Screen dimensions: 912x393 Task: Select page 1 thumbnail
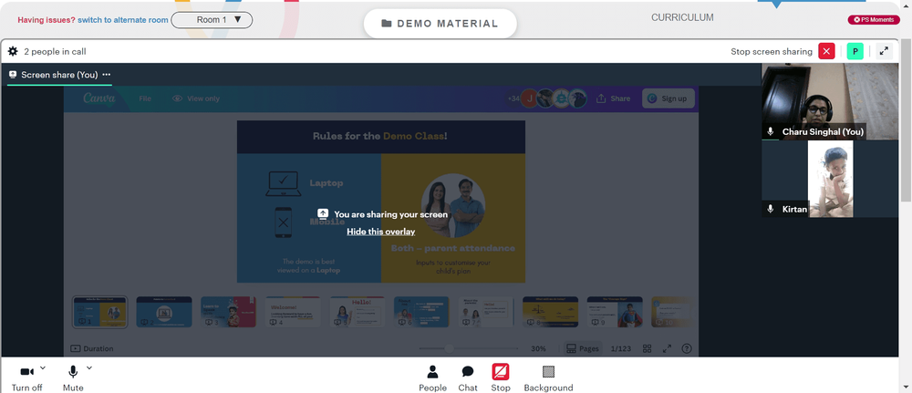(x=99, y=312)
